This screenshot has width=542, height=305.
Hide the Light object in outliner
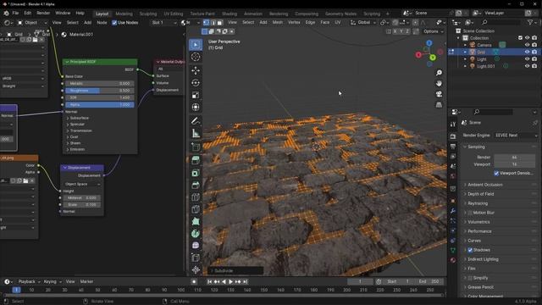pos(527,59)
